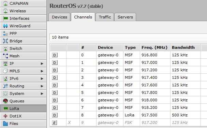Click frequency 917.000 cell

point(155,62)
